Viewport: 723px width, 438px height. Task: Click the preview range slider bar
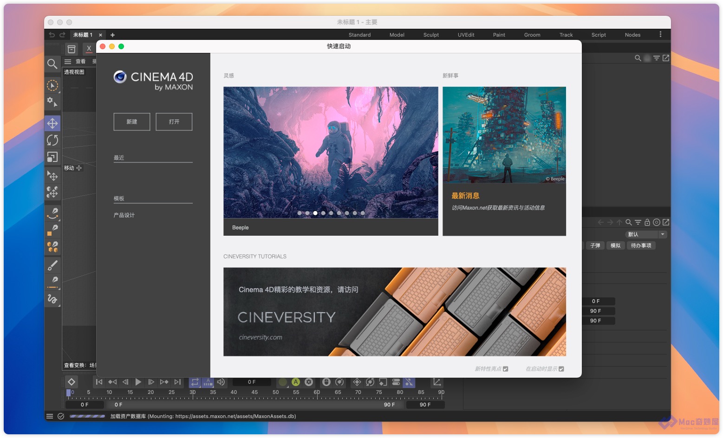click(x=255, y=405)
